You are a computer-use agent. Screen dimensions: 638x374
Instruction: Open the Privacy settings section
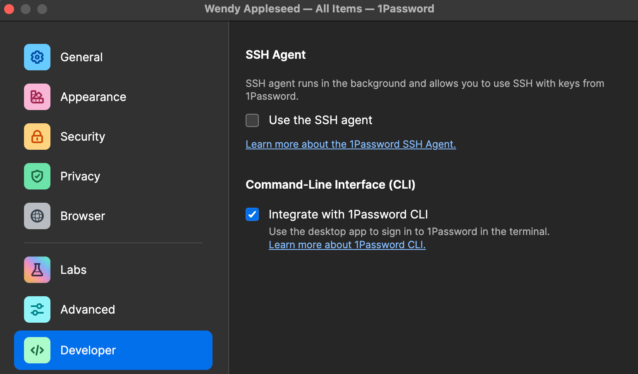coord(80,176)
